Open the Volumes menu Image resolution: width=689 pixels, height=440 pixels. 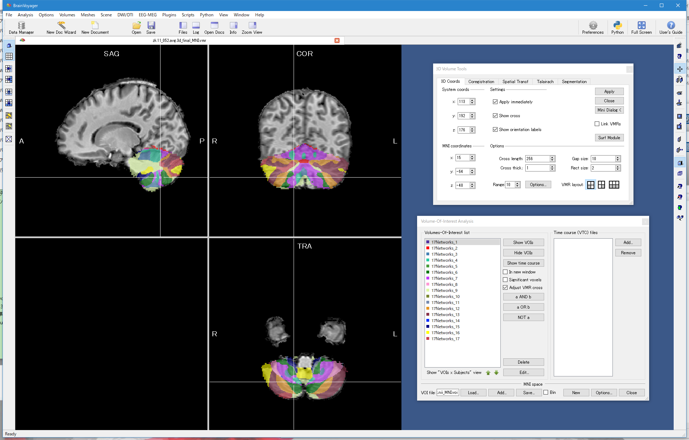tap(67, 15)
